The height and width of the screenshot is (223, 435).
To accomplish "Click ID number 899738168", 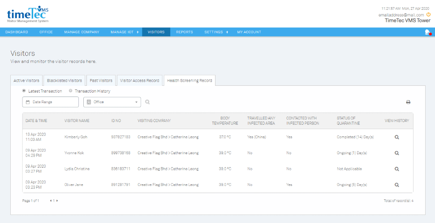I will [x=121, y=153].
